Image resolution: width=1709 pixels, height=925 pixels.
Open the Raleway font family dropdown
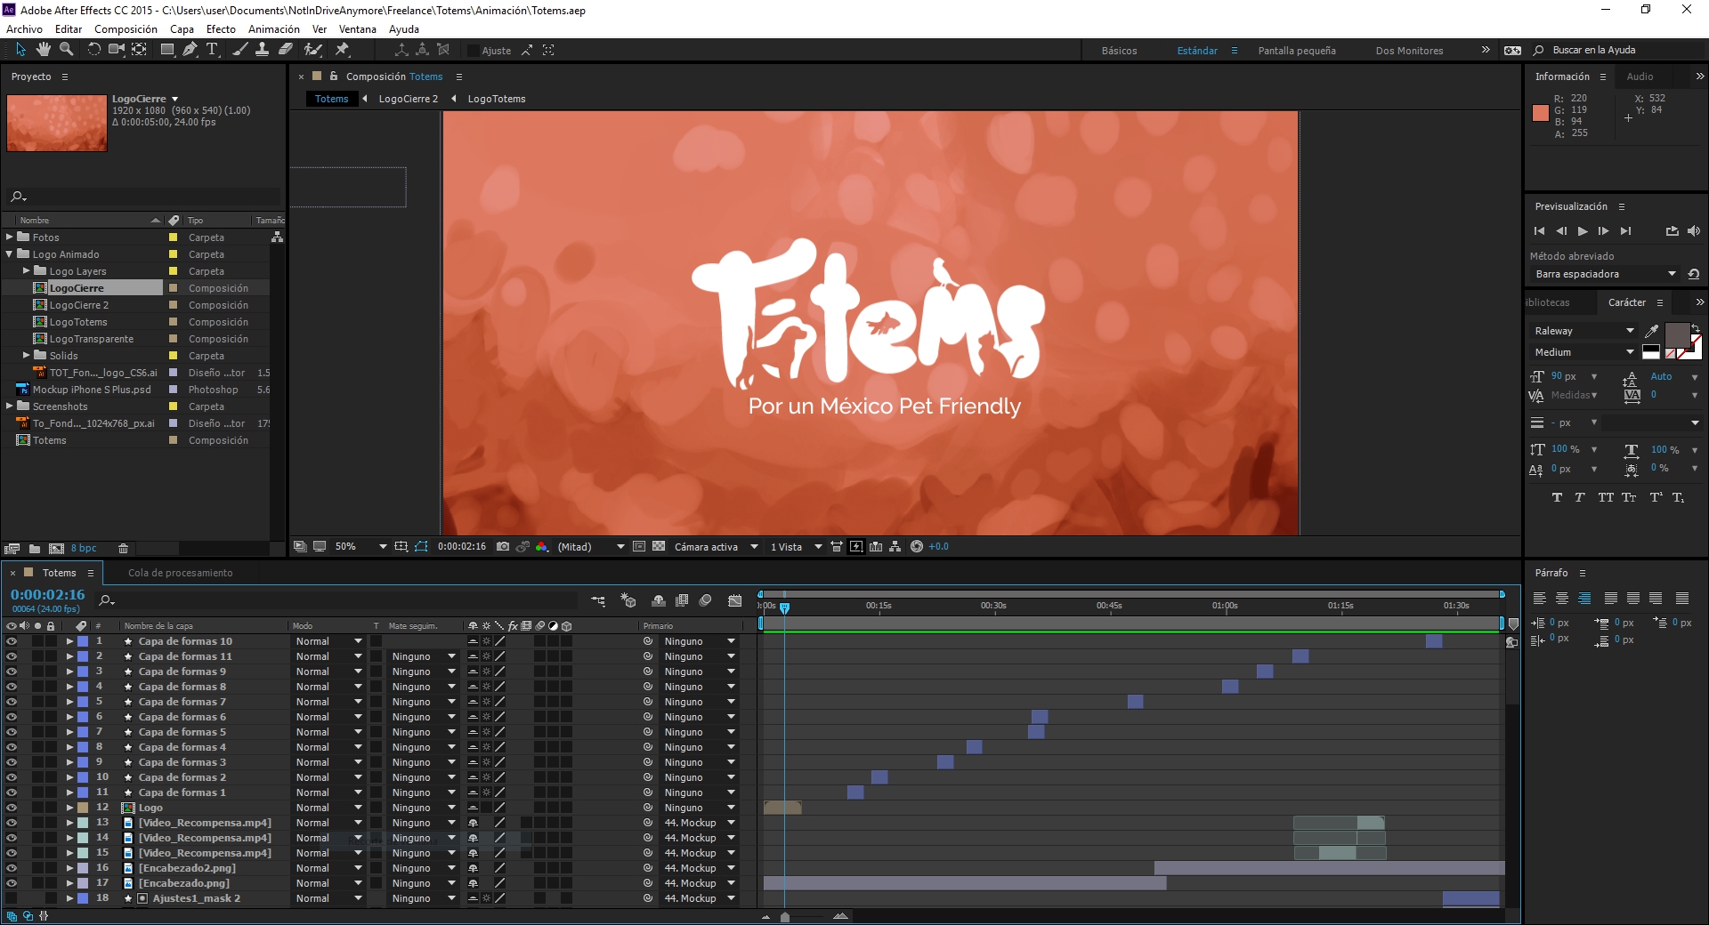point(1584,331)
